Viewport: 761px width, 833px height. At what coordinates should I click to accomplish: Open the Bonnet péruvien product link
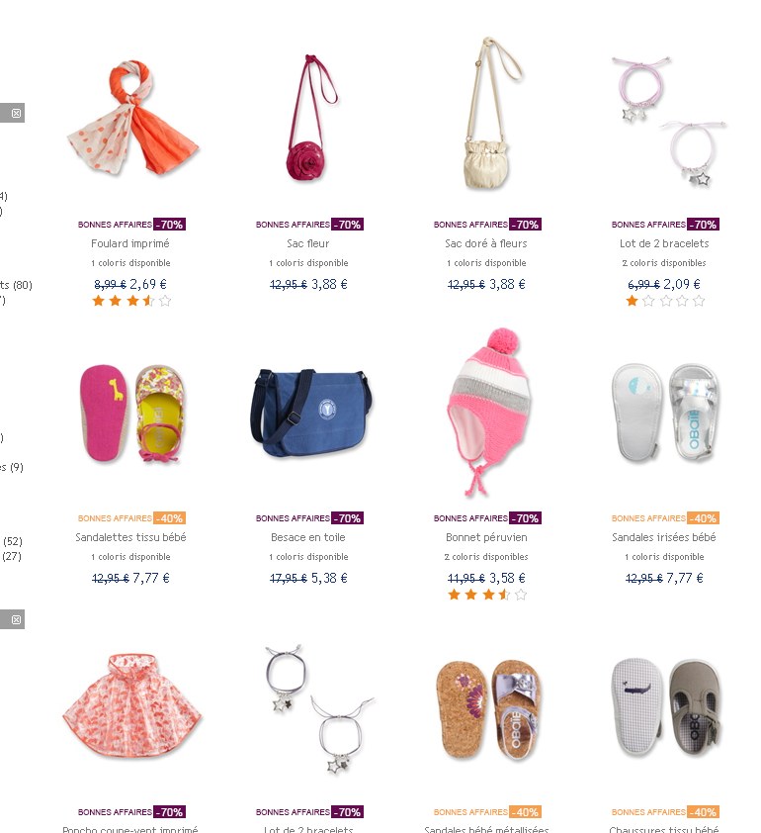coord(486,537)
